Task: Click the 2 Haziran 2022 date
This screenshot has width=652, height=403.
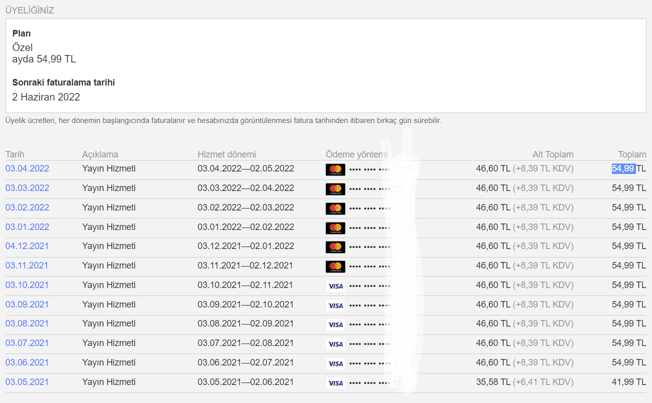Action: (x=46, y=97)
